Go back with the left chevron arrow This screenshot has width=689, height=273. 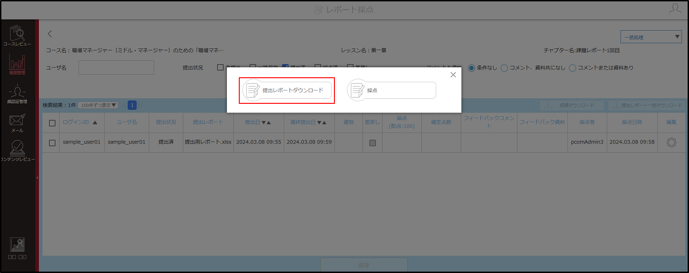coord(50,33)
